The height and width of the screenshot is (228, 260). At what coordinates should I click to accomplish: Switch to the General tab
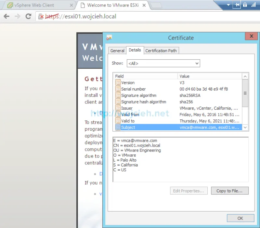[117, 51]
